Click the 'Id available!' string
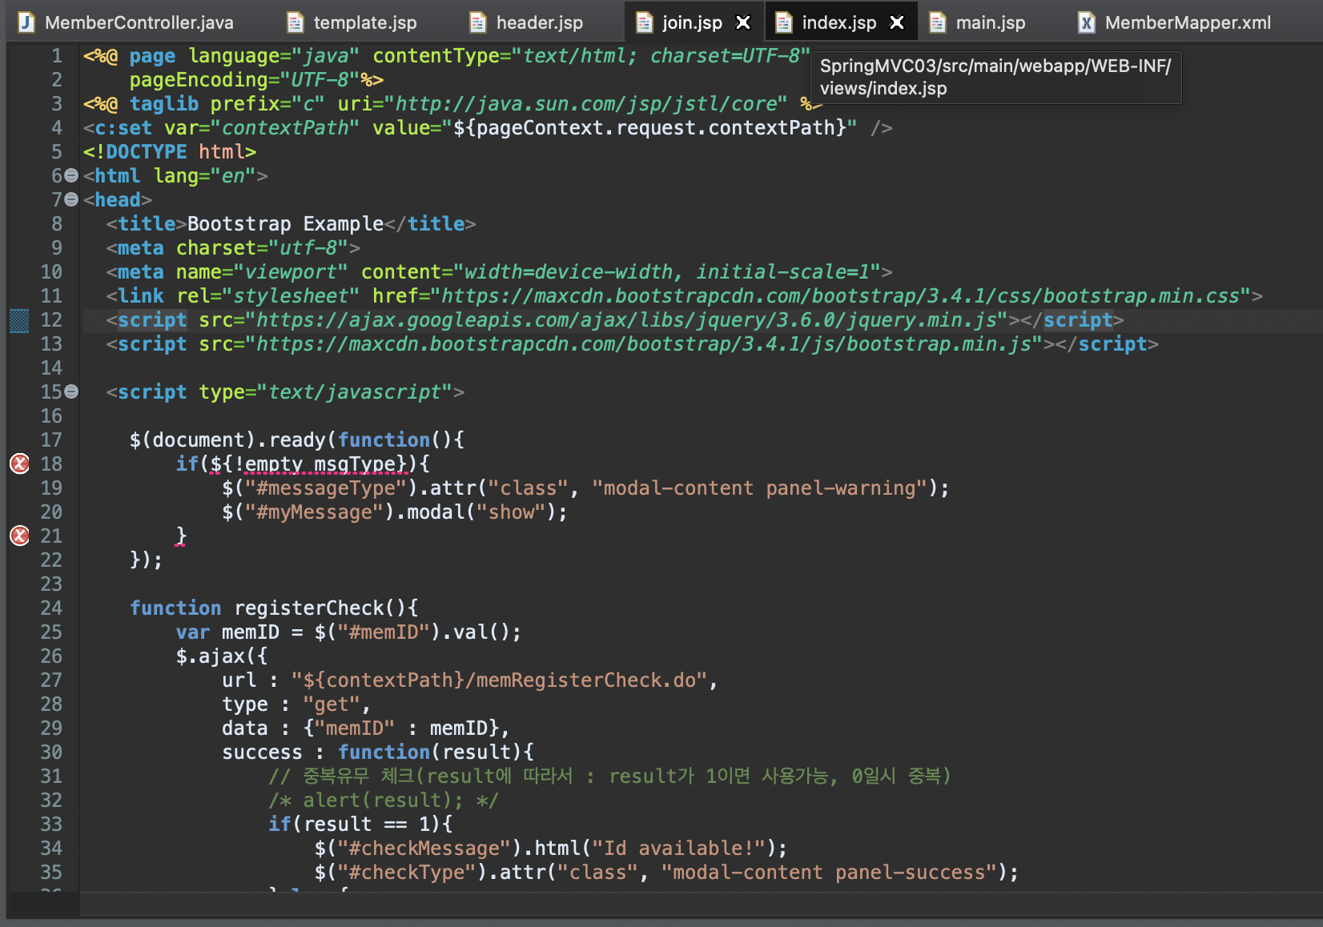The height and width of the screenshot is (927, 1323). tap(679, 849)
